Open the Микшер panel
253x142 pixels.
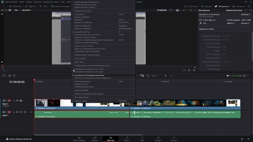click(x=206, y=6)
